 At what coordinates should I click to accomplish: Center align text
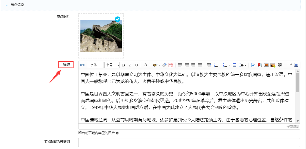pyautogui.click(x=193, y=65)
